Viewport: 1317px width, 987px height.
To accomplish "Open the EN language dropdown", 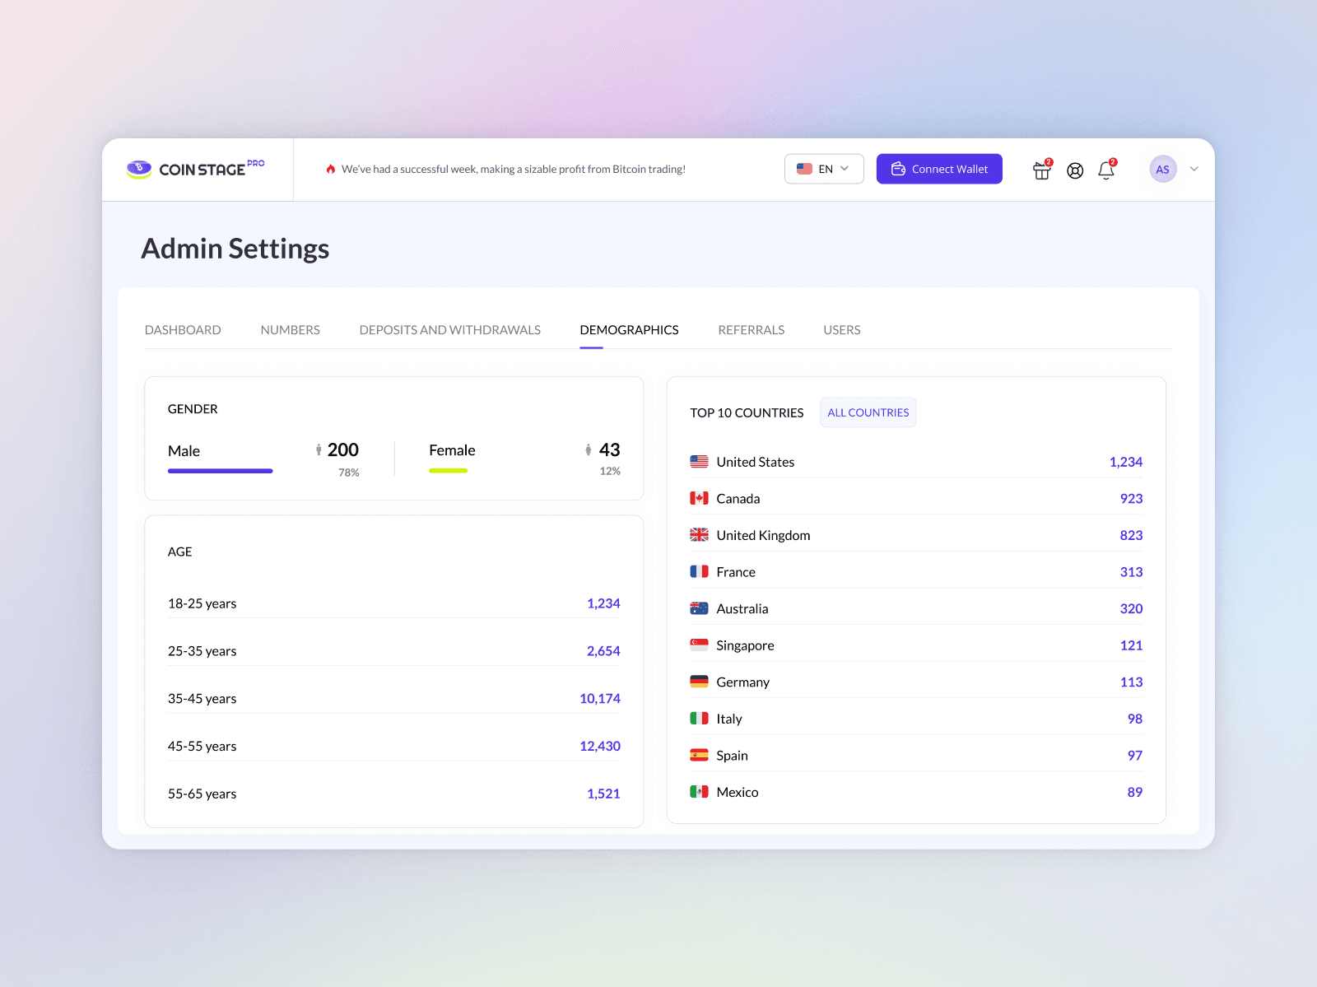I will click(x=823, y=169).
